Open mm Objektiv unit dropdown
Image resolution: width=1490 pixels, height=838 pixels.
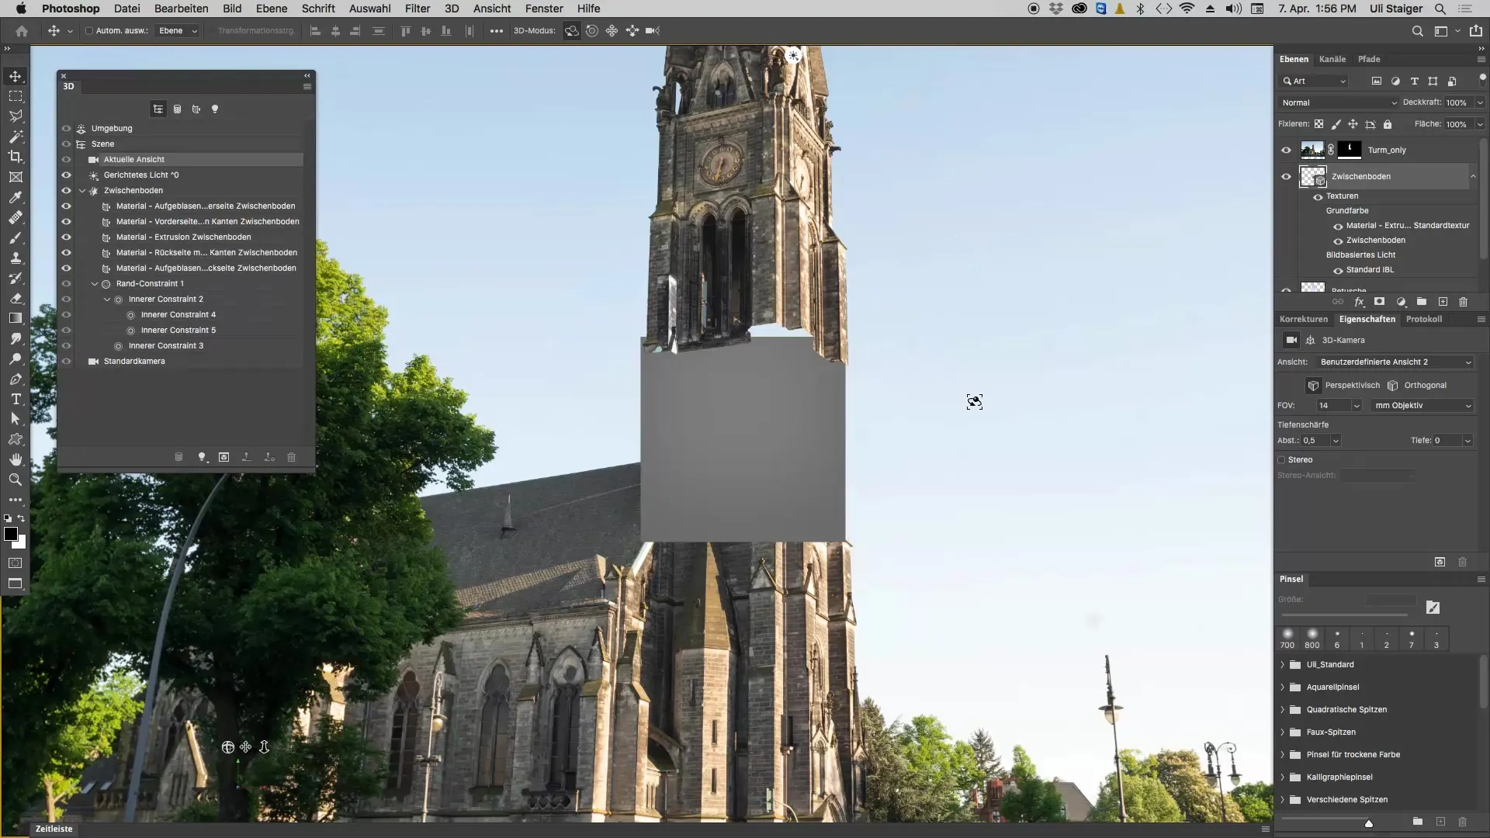(1422, 406)
